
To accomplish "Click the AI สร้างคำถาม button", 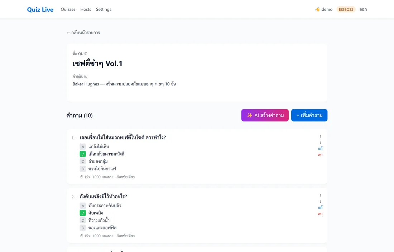I will point(265,115).
